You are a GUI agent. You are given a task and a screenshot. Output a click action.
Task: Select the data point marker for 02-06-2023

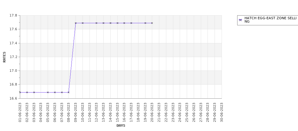[x=27, y=93]
